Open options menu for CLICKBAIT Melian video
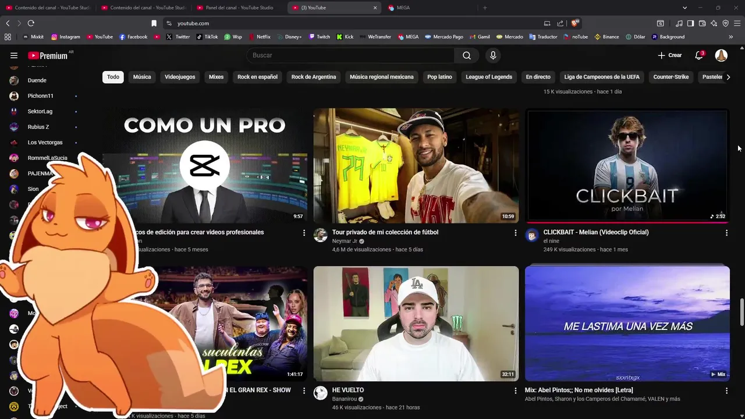This screenshot has width=745, height=419. tap(726, 233)
